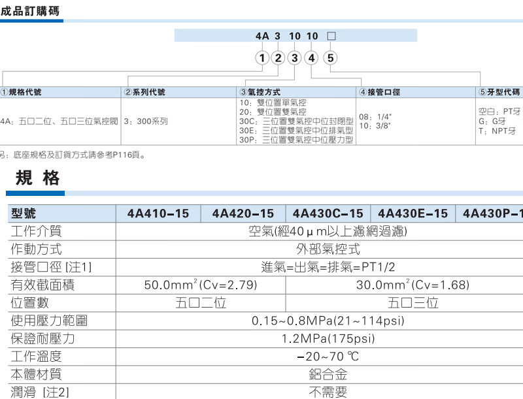Viewport: 523px width, 399px height.
Task: Click circled number 3 below the order code
Action: pyautogui.click(x=295, y=58)
